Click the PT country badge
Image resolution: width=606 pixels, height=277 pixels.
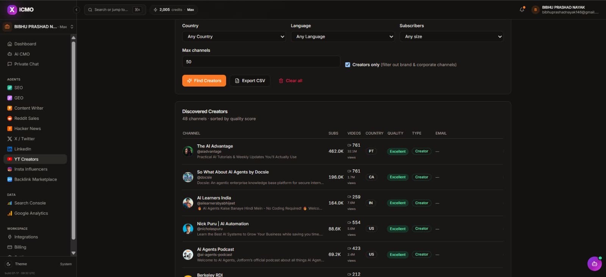371,151
